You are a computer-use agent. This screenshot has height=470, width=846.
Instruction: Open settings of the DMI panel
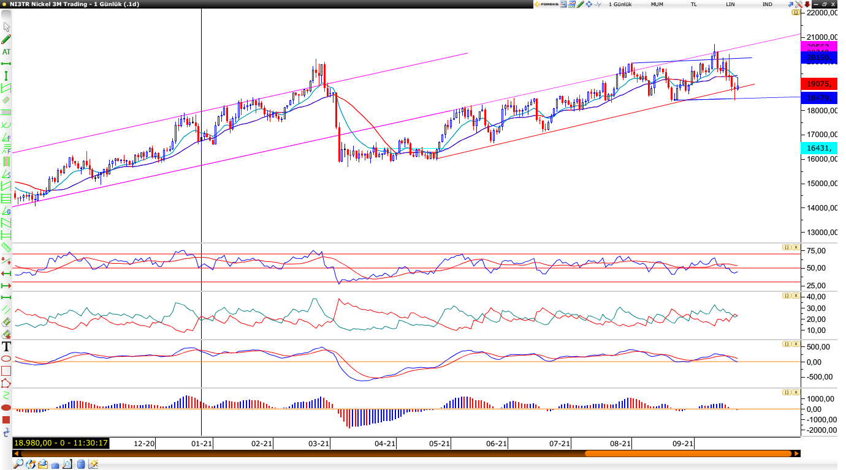pyautogui.click(x=787, y=296)
